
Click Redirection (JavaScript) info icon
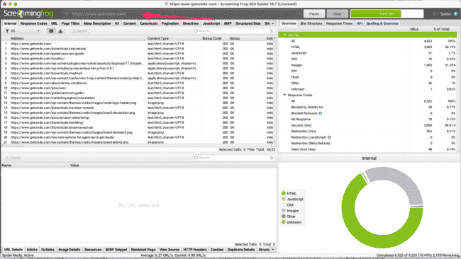tap(329, 137)
